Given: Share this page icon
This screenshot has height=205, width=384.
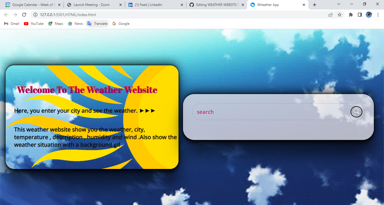Looking at the screenshot, I should [x=331, y=15].
